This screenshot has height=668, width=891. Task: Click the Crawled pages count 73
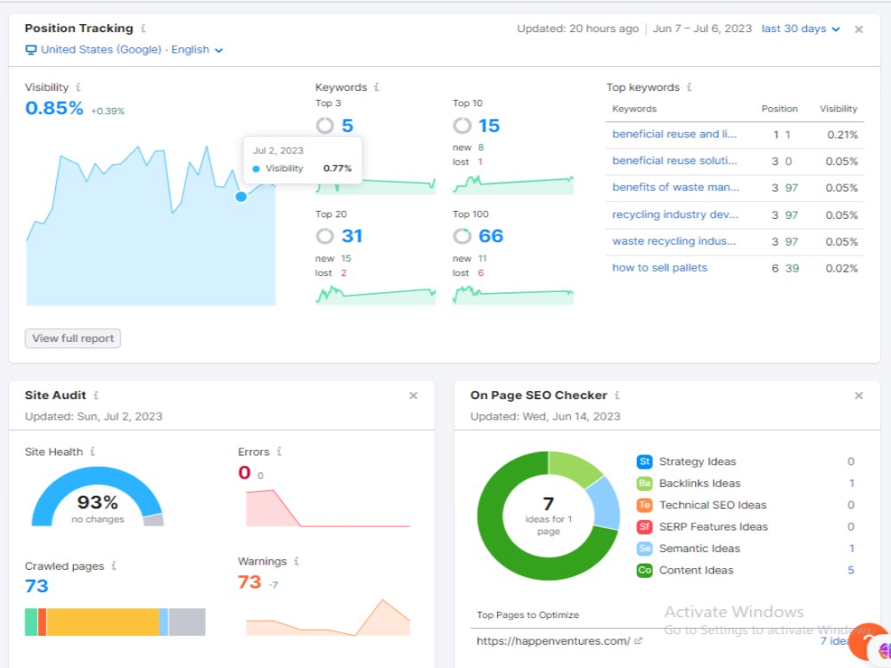tap(37, 586)
